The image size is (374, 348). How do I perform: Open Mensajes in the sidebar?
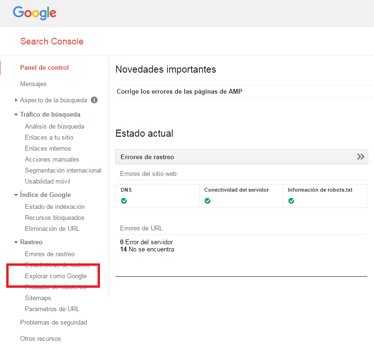(x=33, y=84)
